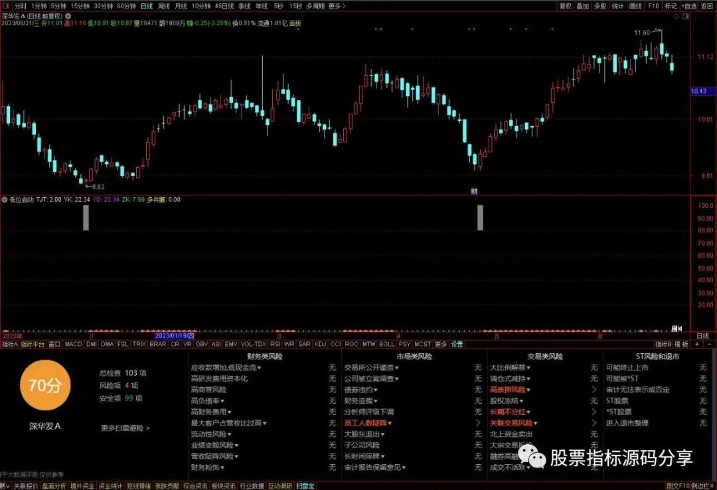Click the 叠加 toolbar button

583,6
